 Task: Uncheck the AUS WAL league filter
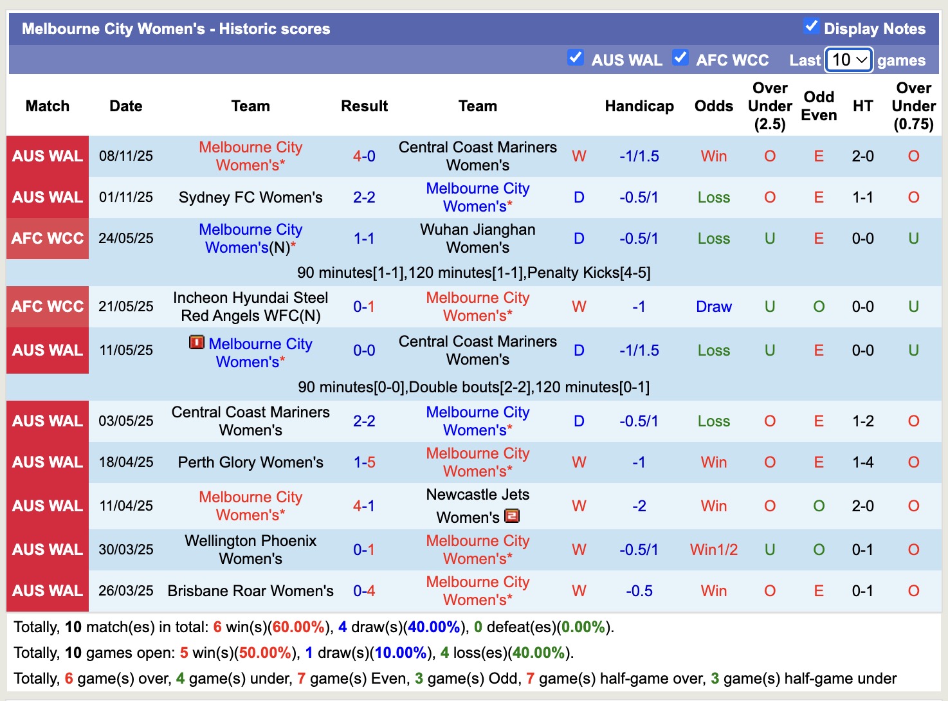[576, 58]
